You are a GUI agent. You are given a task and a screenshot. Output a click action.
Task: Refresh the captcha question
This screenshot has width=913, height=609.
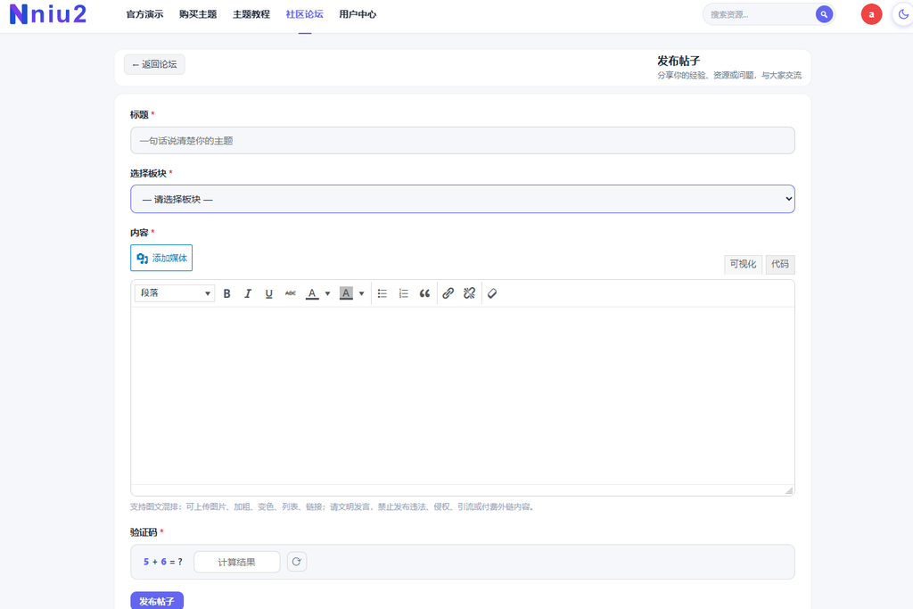296,562
